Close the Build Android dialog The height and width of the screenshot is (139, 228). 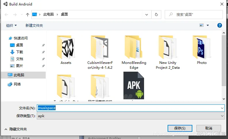[x=222, y=4]
